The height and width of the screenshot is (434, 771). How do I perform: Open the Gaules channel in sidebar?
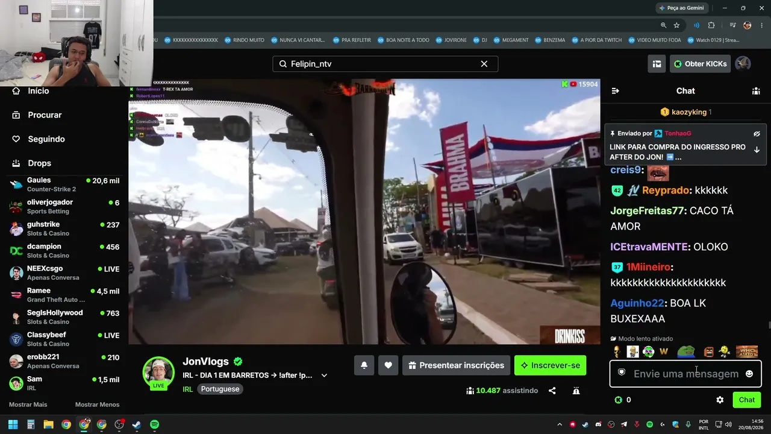[x=64, y=184]
